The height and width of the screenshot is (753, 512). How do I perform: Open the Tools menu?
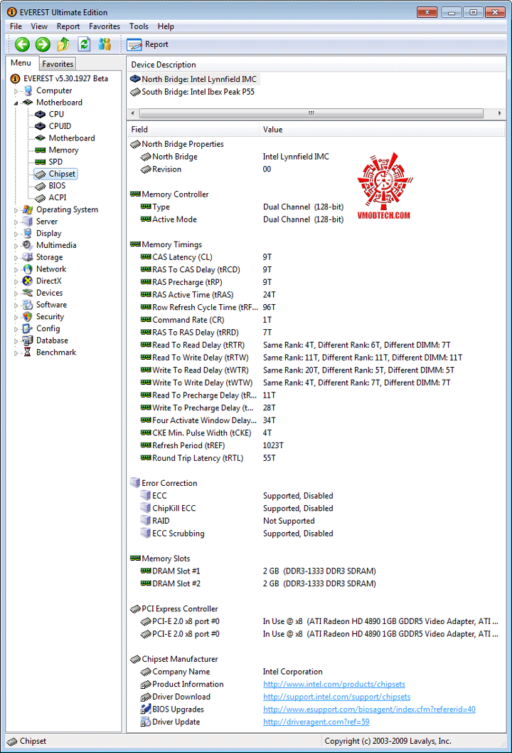point(139,26)
